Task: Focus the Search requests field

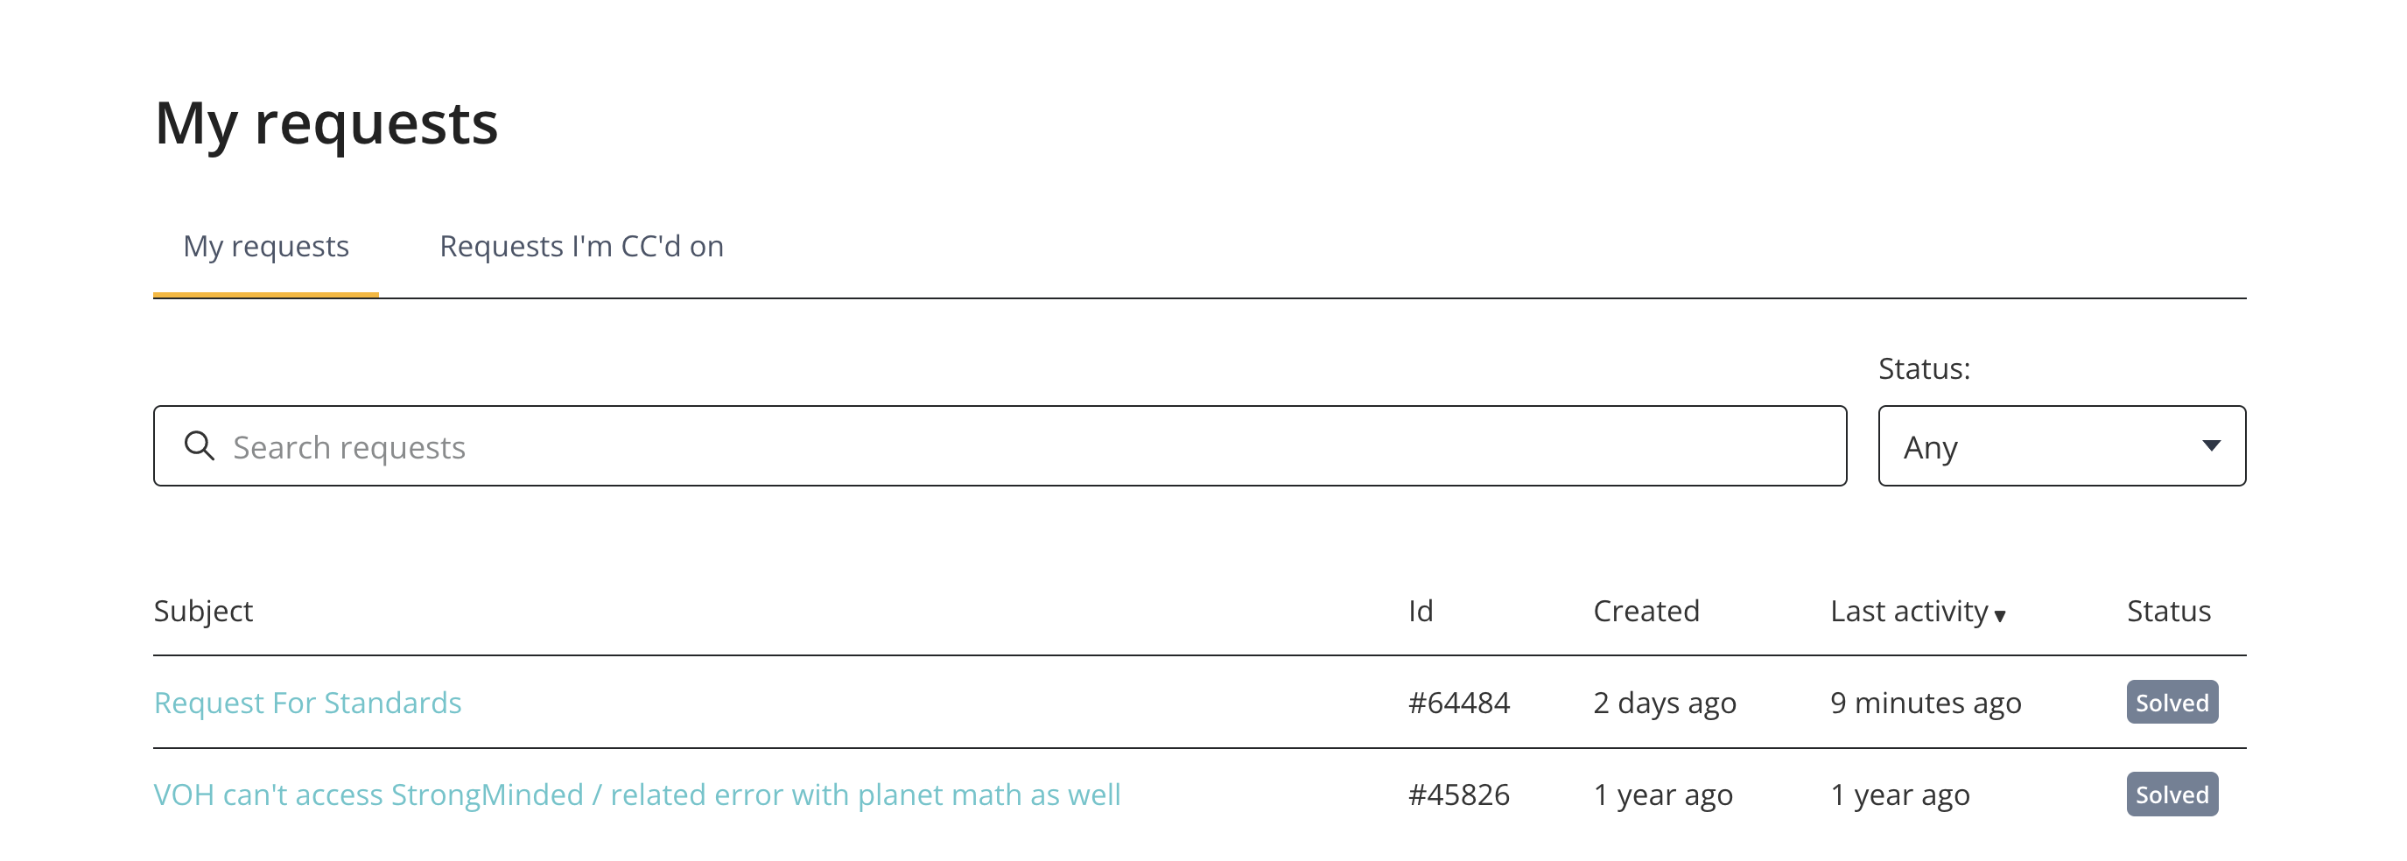Action: [1000, 445]
